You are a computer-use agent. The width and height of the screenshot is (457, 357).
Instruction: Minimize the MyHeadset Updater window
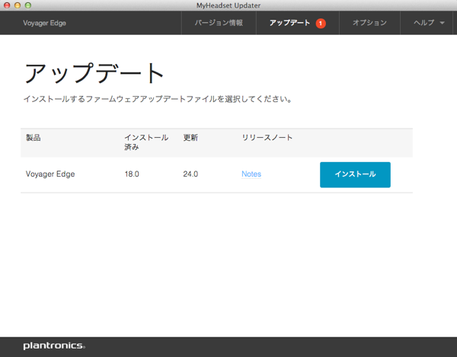point(18,5)
